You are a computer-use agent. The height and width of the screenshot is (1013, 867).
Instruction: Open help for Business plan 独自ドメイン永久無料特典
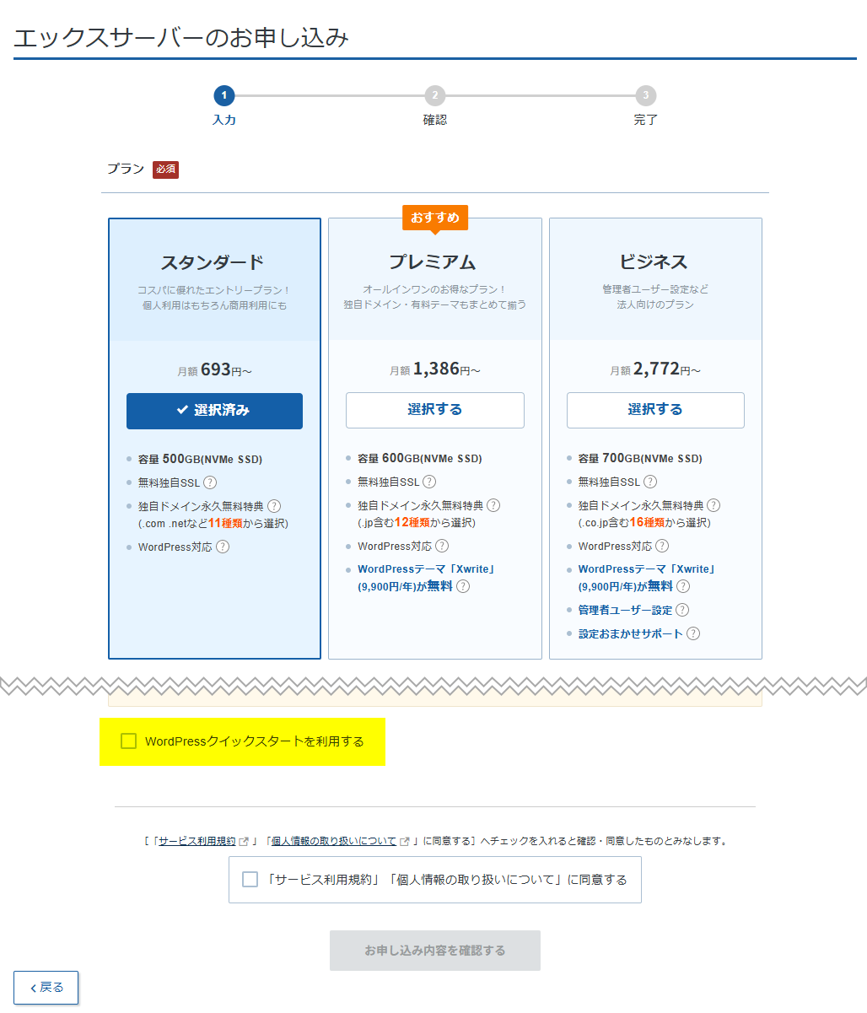coord(714,505)
